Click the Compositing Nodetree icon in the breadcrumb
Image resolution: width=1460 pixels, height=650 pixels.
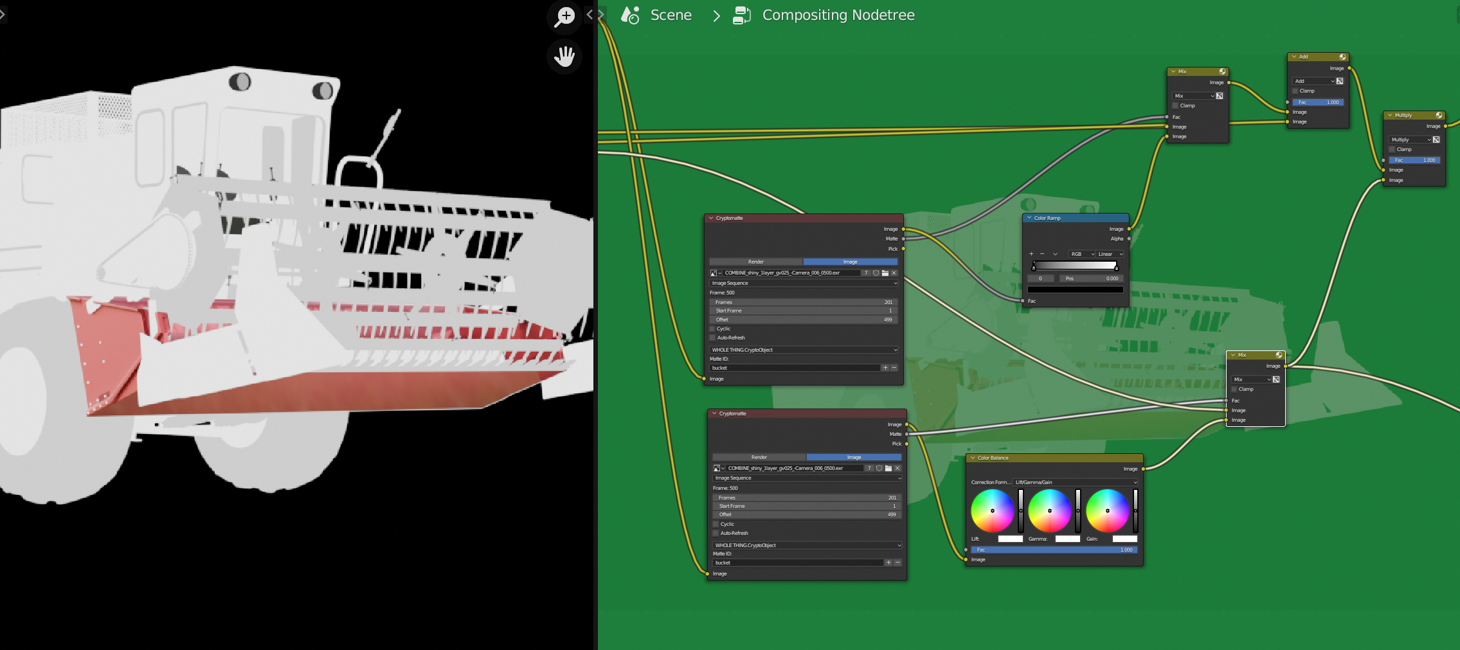pyautogui.click(x=742, y=15)
